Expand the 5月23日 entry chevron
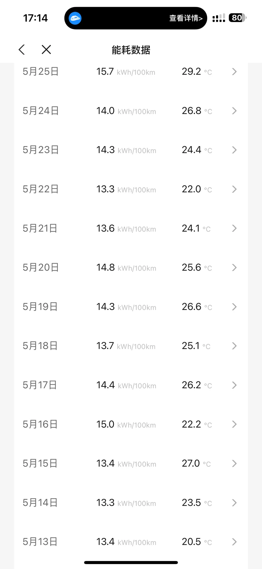This screenshot has height=569, width=262. (234, 150)
